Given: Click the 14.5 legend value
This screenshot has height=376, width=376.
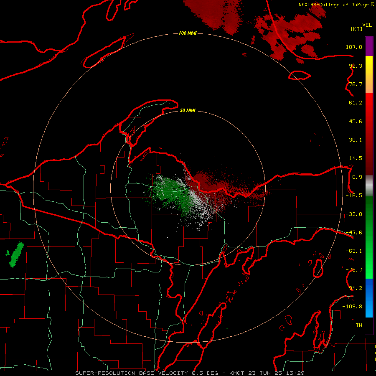Looking at the screenshot, I should coord(356,158).
